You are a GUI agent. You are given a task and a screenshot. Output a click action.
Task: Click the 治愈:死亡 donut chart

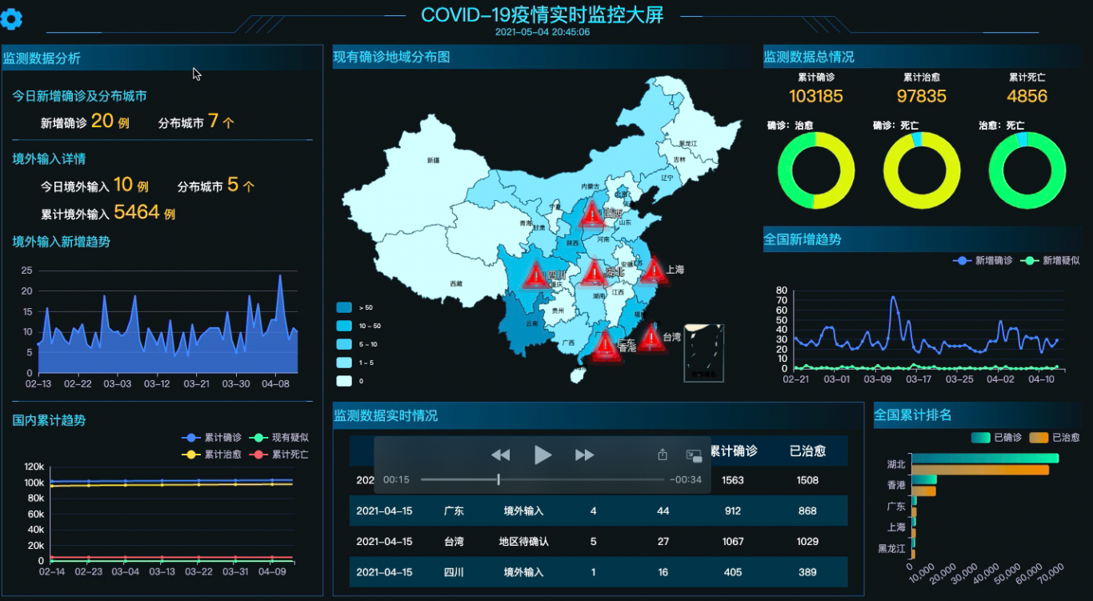click(1027, 170)
